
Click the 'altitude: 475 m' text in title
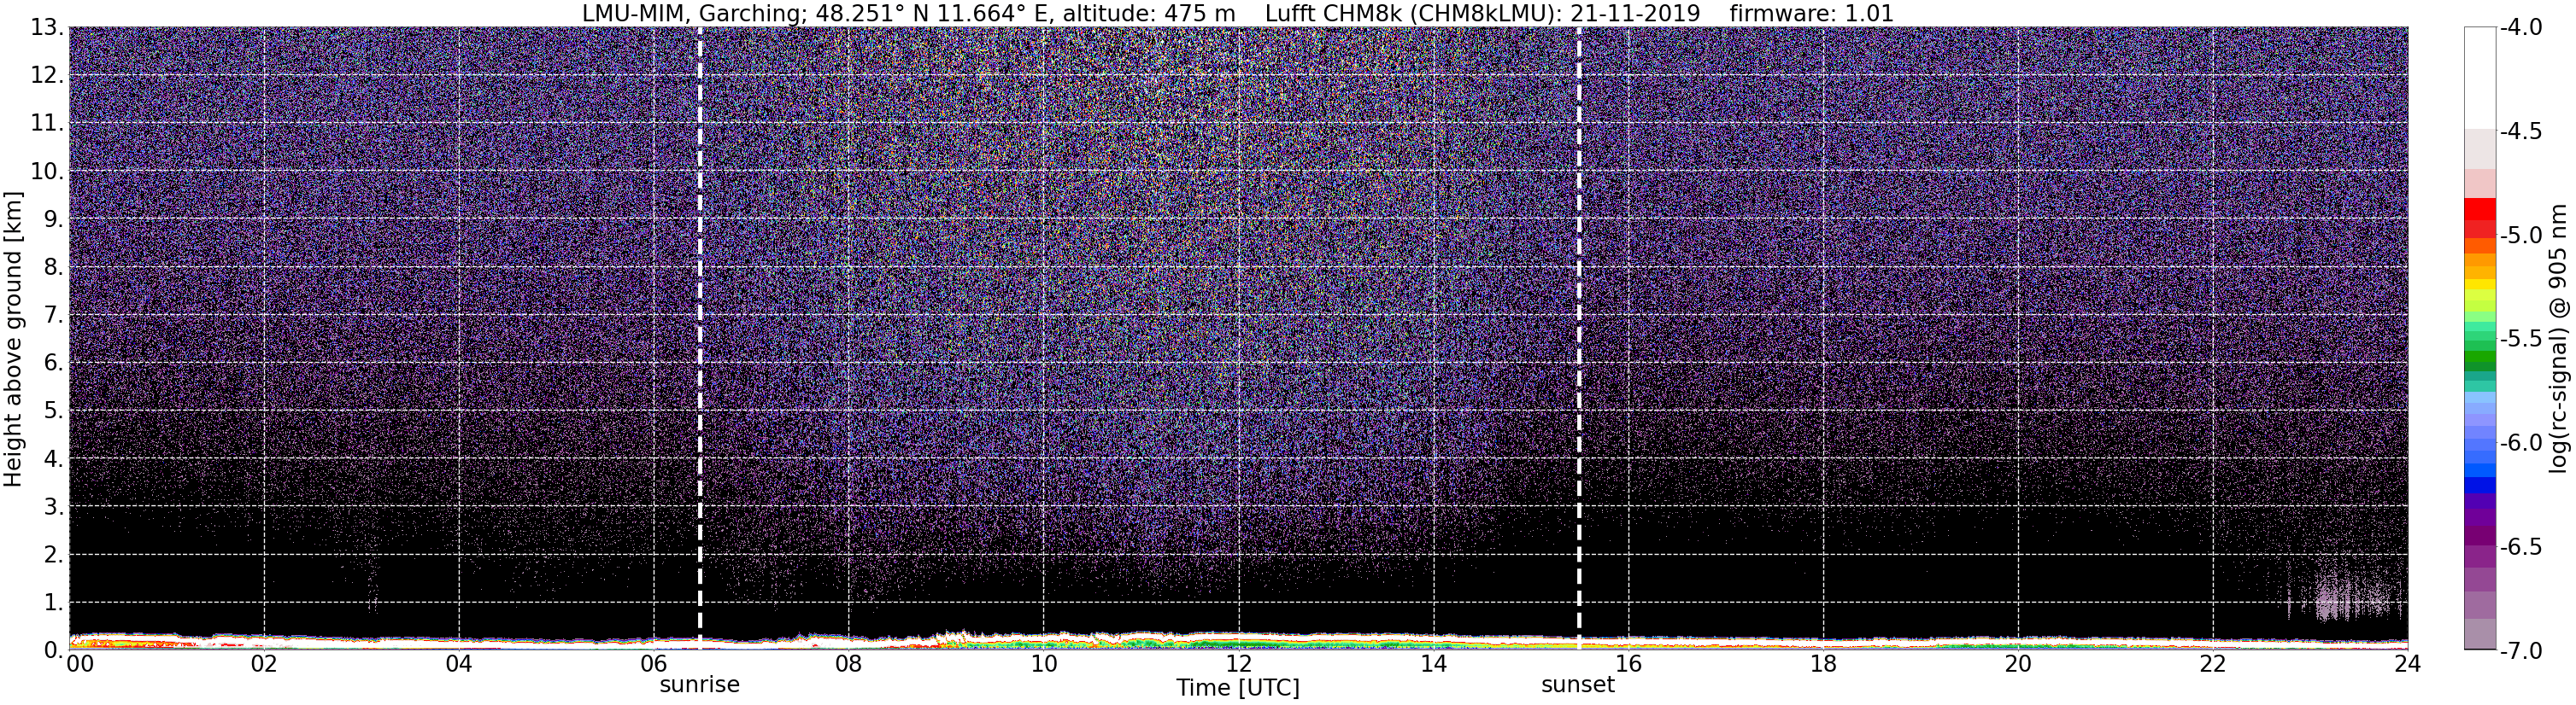pos(1148,14)
